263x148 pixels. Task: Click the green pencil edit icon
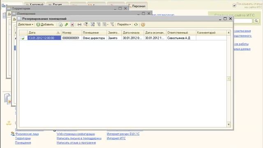[x=66, y=25]
